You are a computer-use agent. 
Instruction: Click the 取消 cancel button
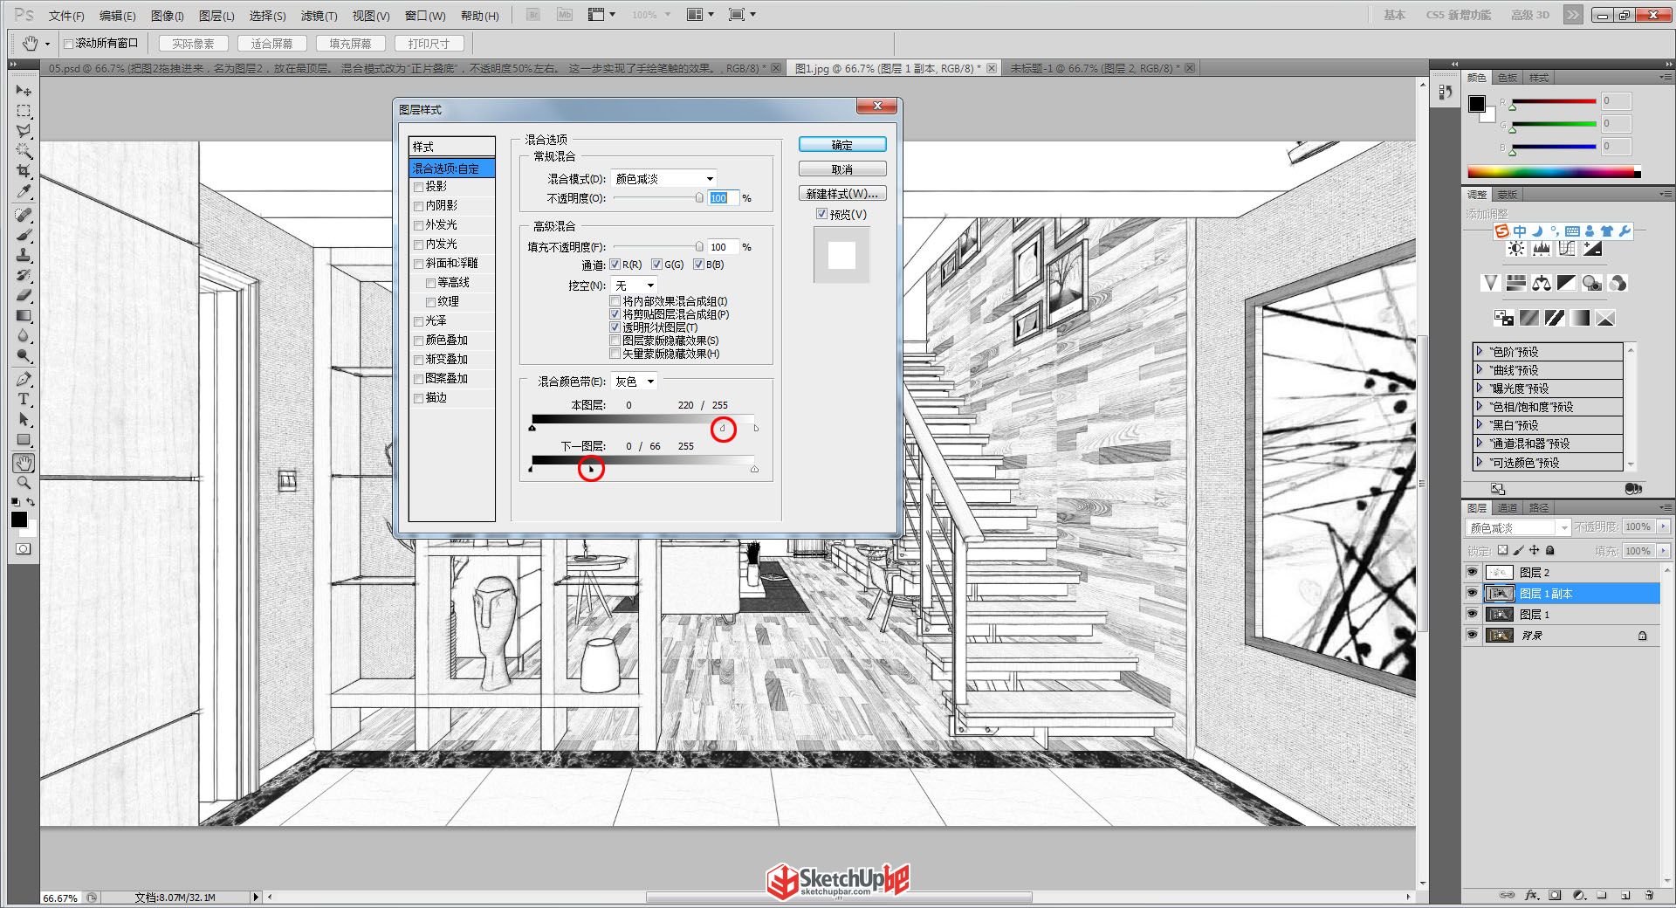coord(842,169)
